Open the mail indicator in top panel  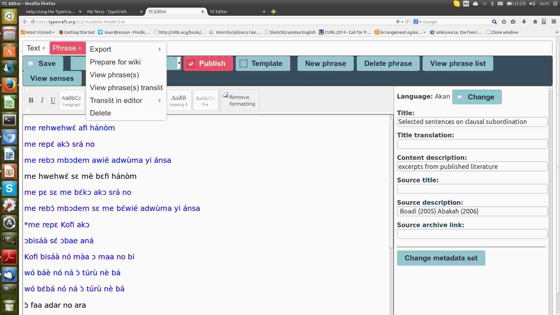click(x=500, y=3)
